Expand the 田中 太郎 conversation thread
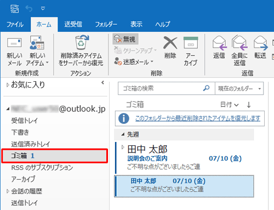 [123, 147]
